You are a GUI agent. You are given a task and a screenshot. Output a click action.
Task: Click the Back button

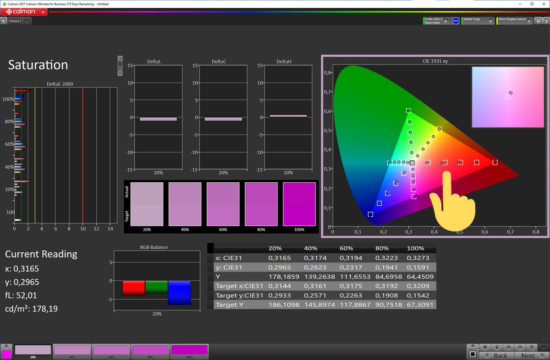[x=497, y=355]
